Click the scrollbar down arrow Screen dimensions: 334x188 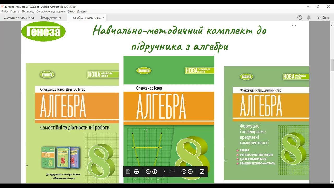click(332, 181)
